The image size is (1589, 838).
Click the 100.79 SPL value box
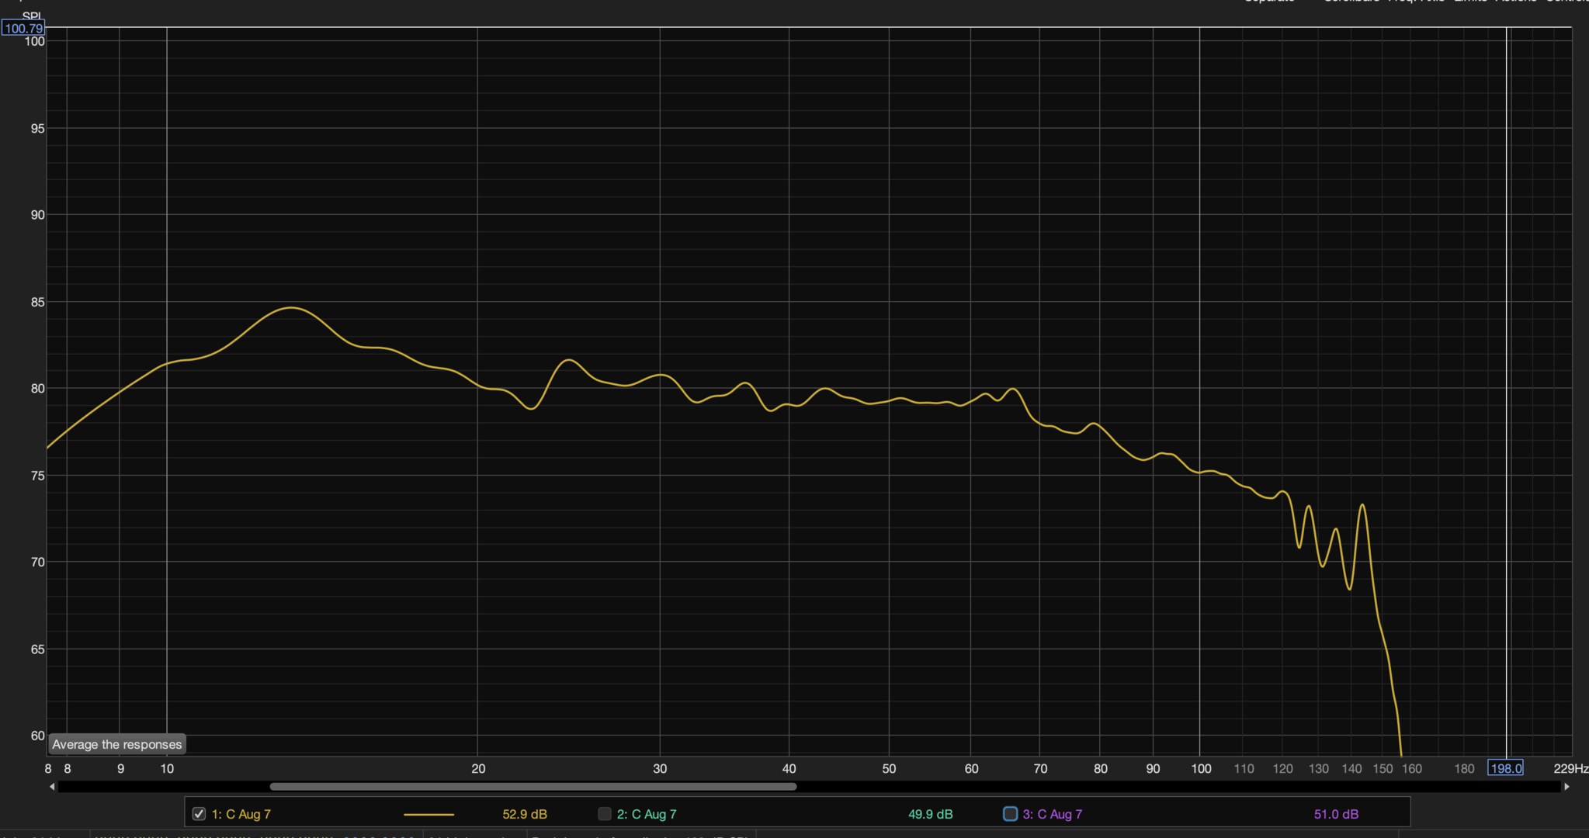23,29
